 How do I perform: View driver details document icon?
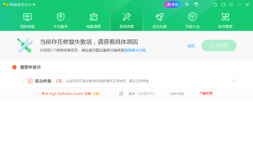click(121, 94)
